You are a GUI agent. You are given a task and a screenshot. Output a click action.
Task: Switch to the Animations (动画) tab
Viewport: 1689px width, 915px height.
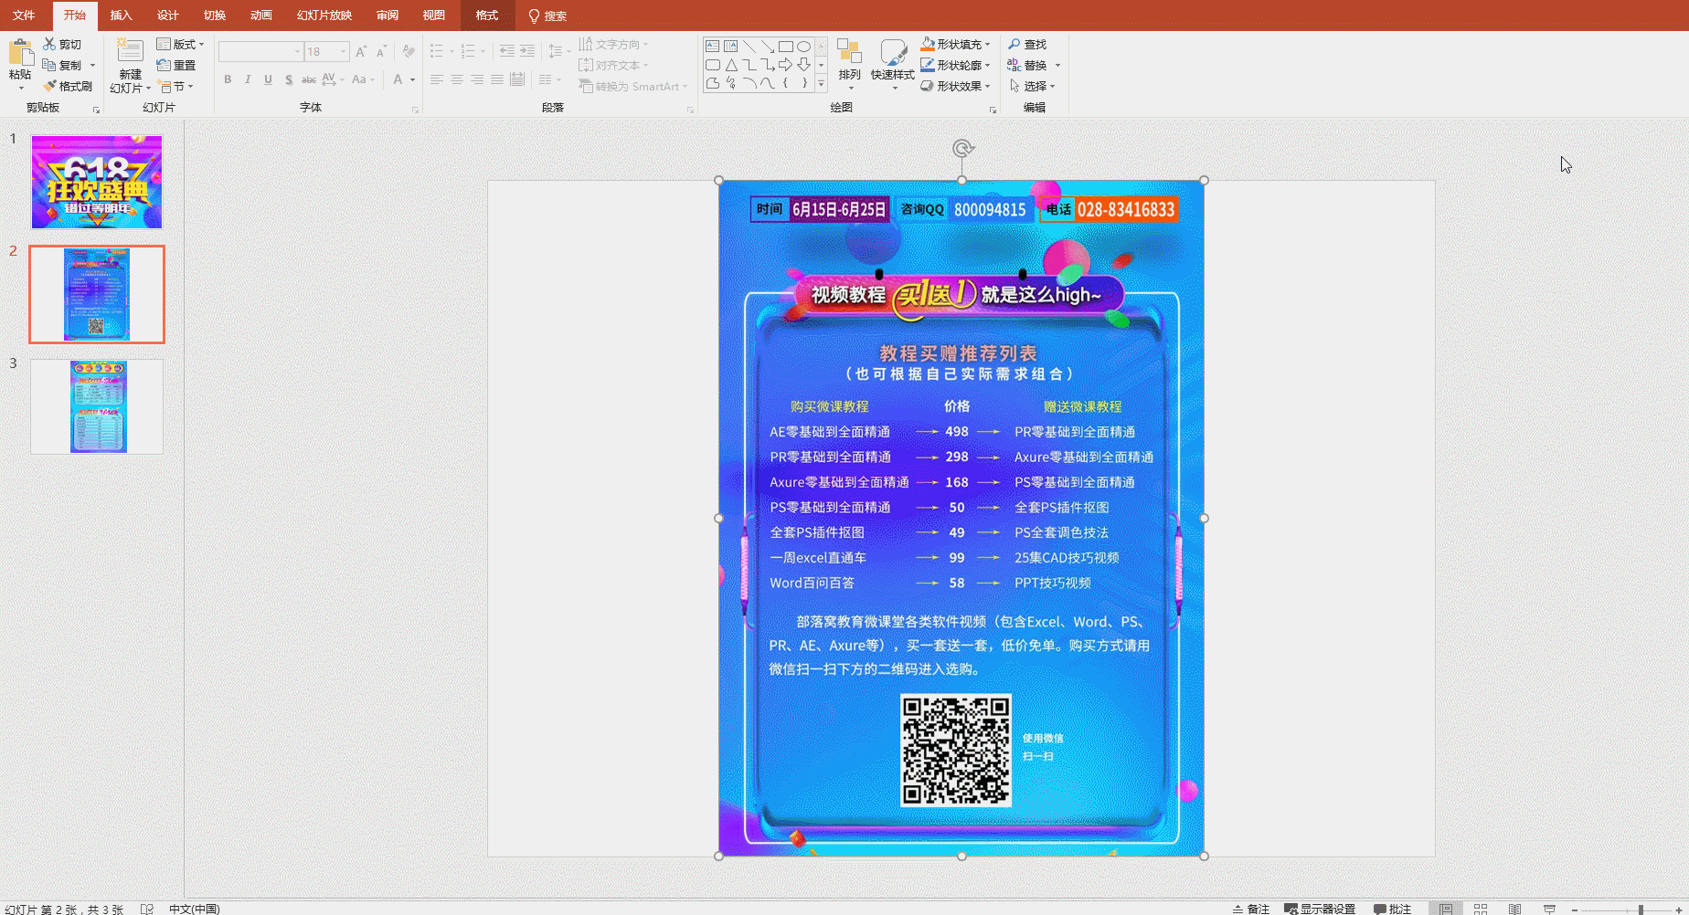click(260, 16)
